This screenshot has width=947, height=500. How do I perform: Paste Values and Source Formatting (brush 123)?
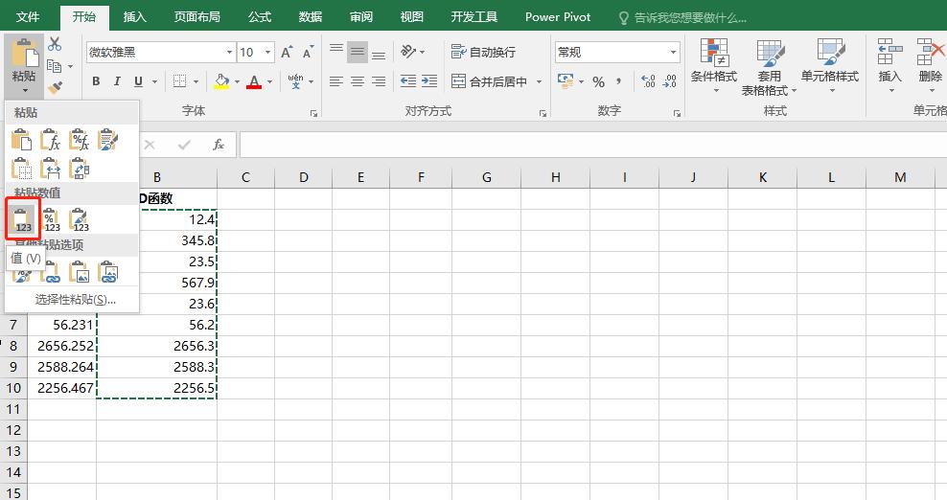coord(80,219)
